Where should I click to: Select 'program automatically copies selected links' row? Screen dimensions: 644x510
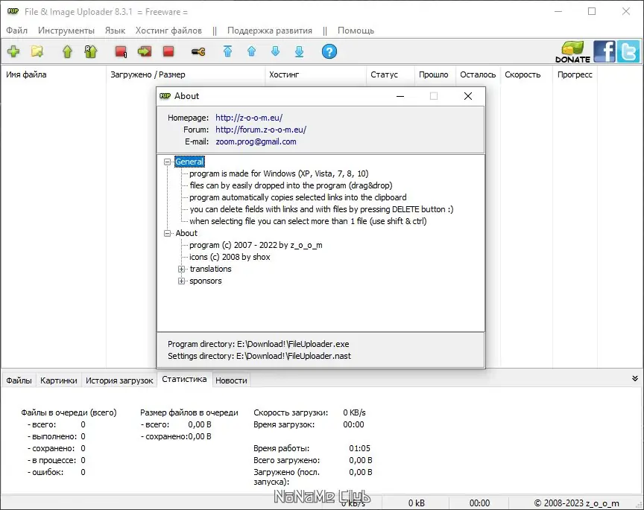pos(297,197)
